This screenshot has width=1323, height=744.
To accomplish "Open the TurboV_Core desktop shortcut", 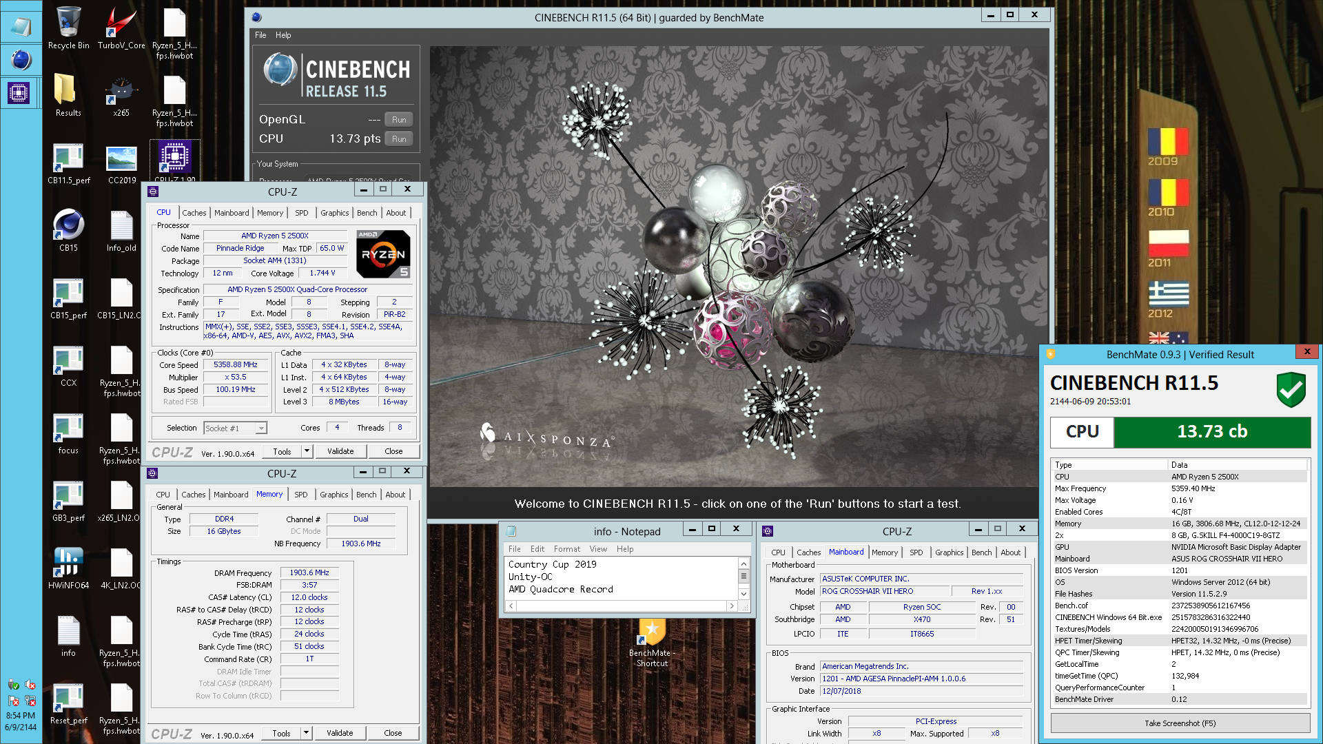I will coord(121,28).
